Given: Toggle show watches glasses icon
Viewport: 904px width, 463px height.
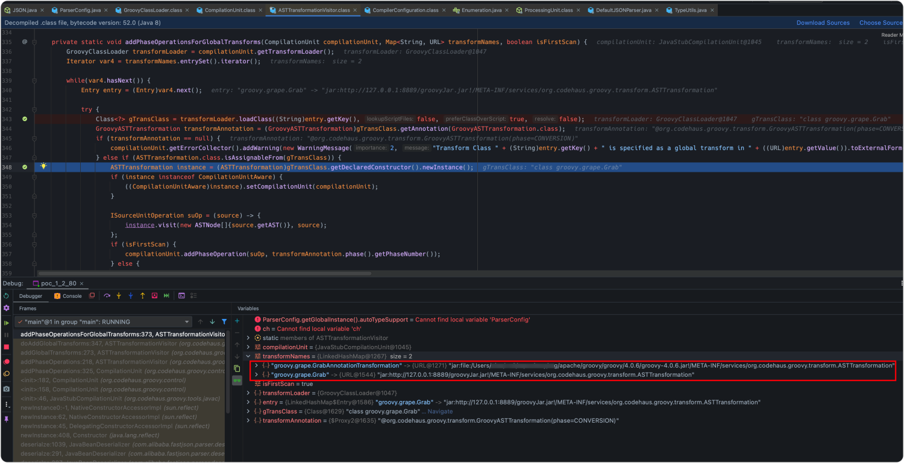Looking at the screenshot, I should click(x=237, y=380).
